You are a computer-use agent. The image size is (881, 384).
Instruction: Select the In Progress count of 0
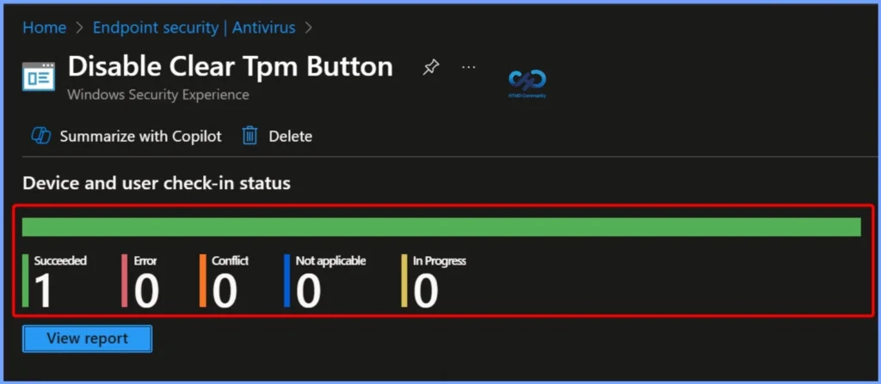(x=425, y=291)
